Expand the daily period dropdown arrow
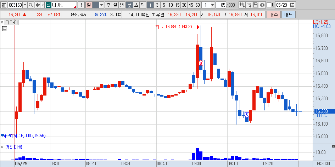This screenshot has width=335, height=167. (x=101, y=5)
